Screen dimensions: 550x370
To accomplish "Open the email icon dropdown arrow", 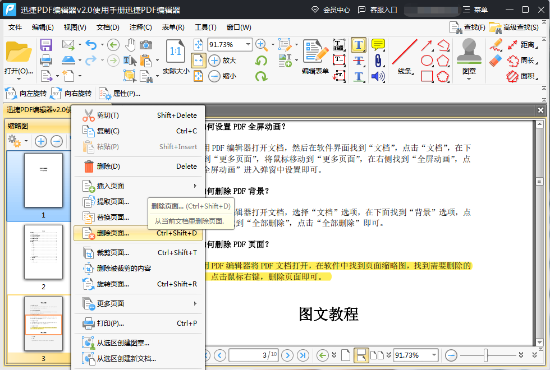I will [80, 45].
